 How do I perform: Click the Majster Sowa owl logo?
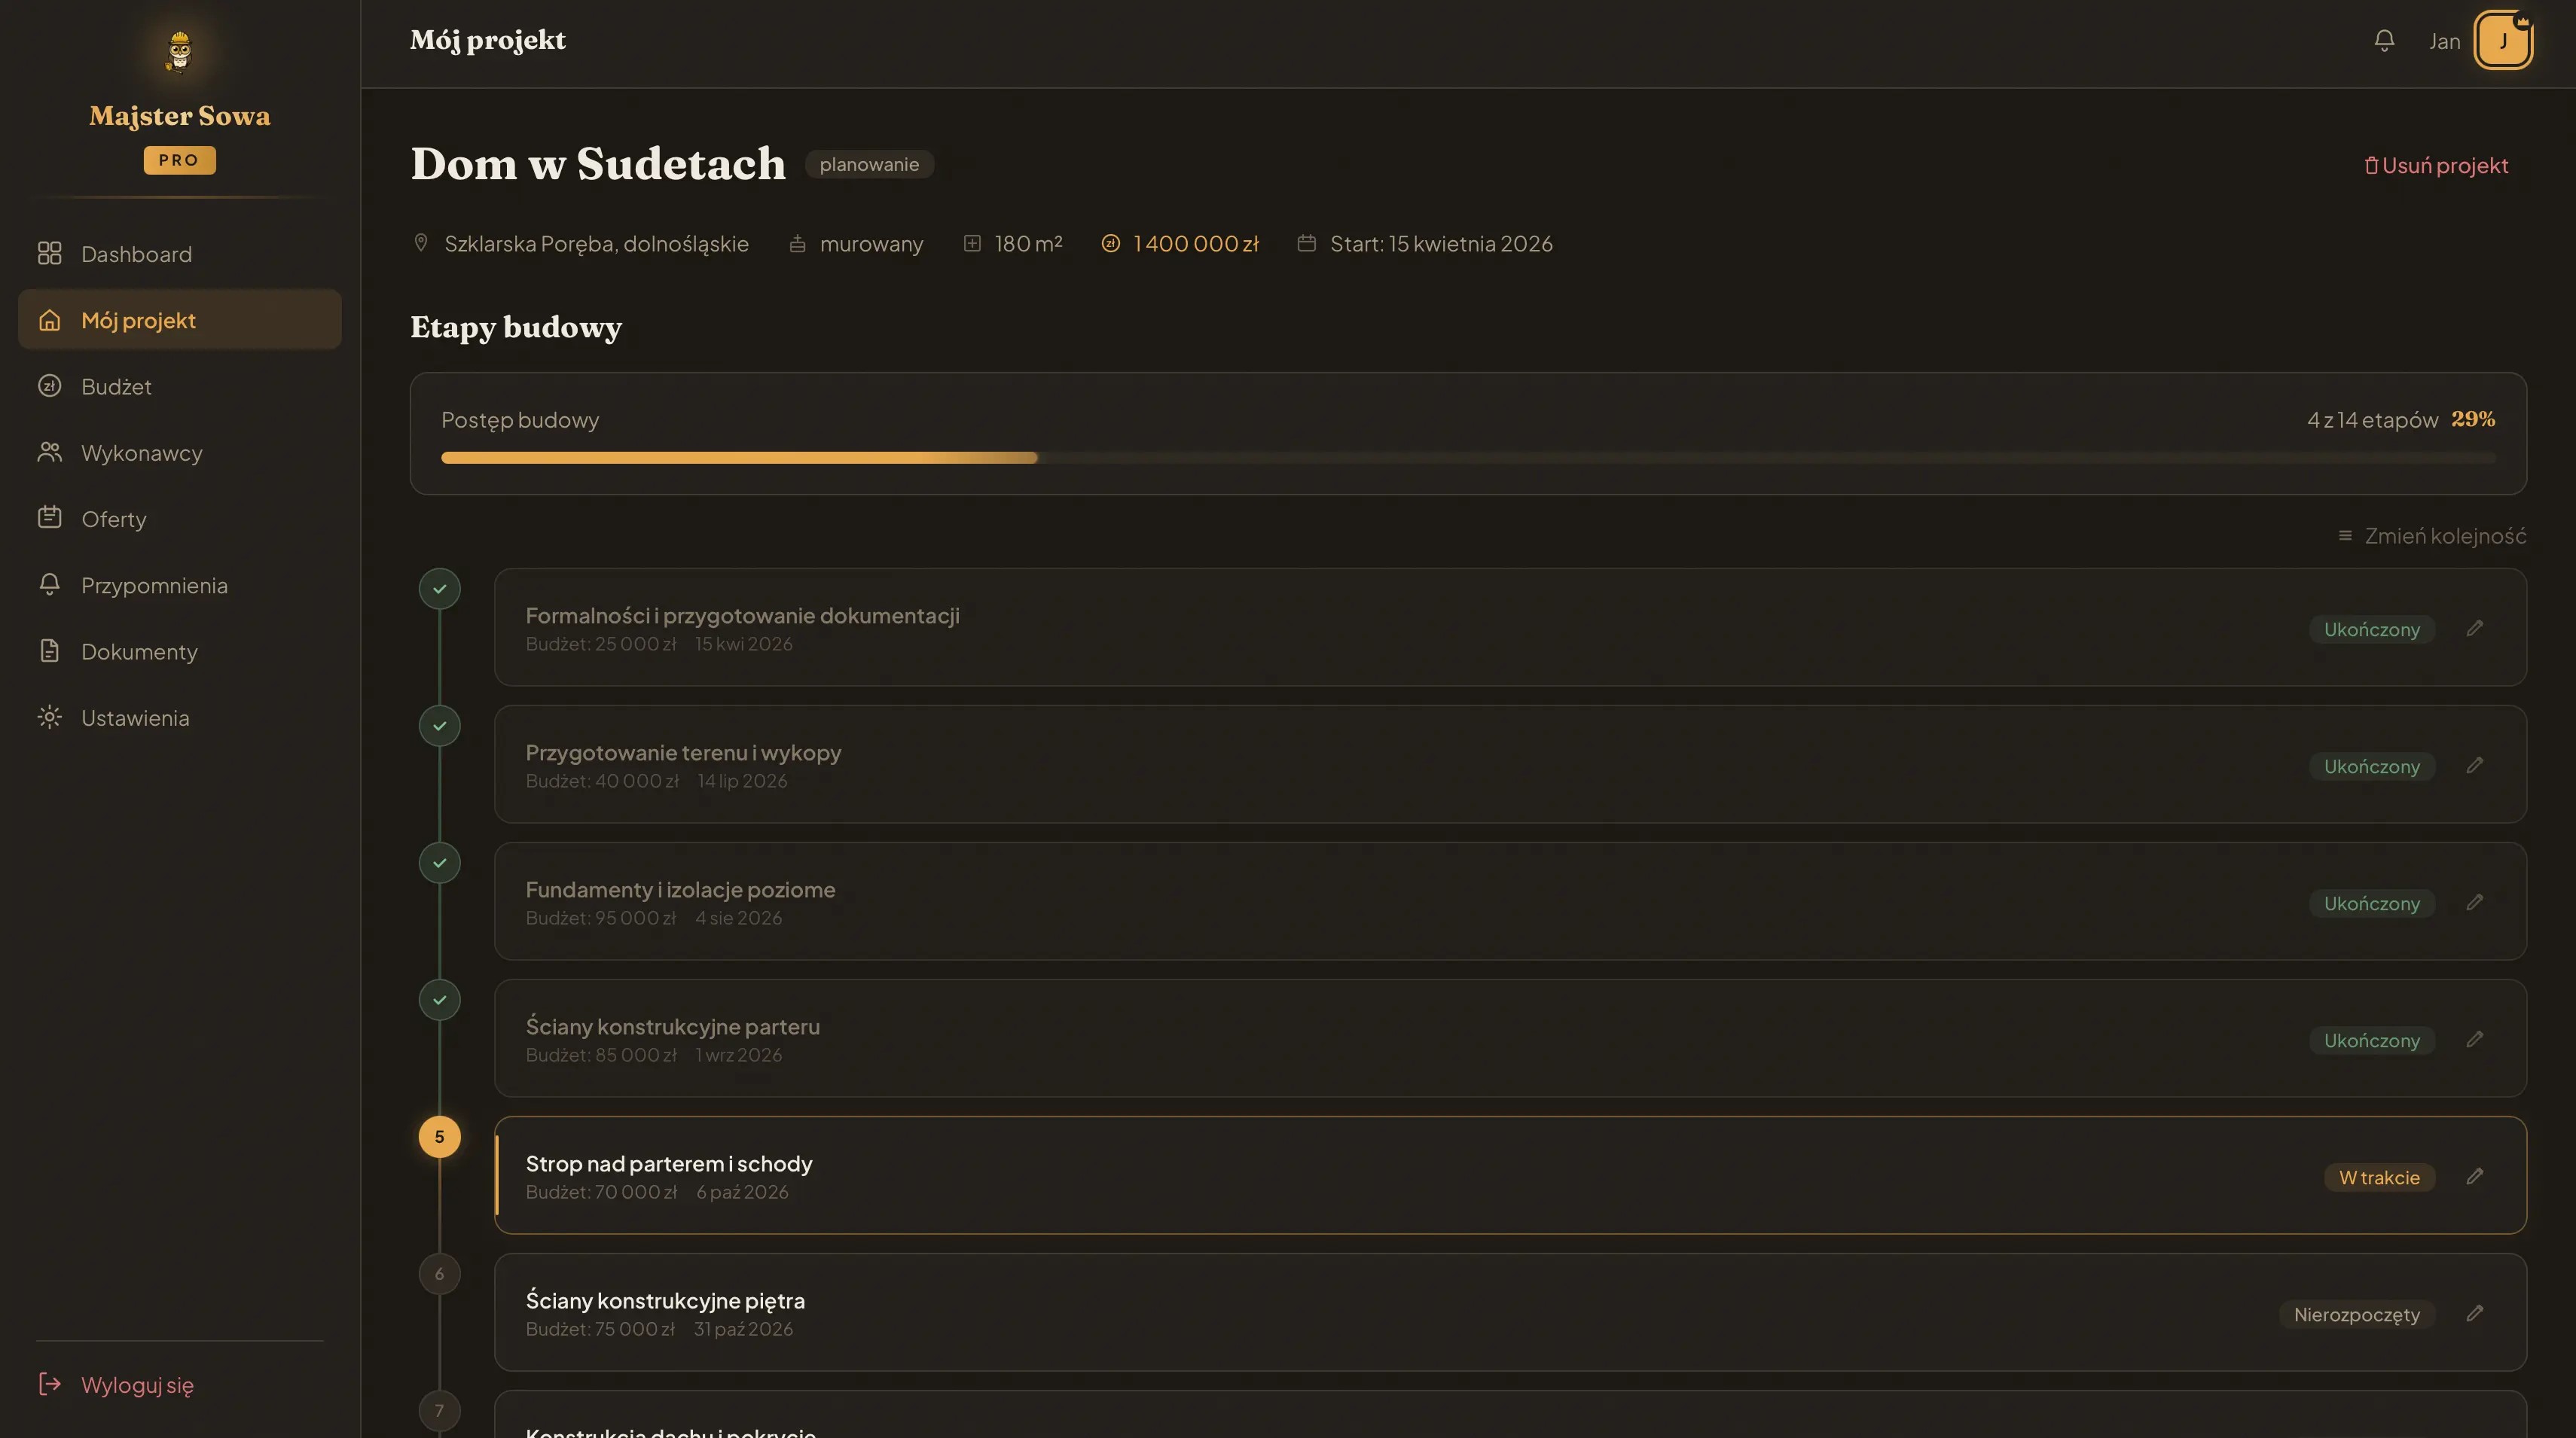(x=180, y=51)
